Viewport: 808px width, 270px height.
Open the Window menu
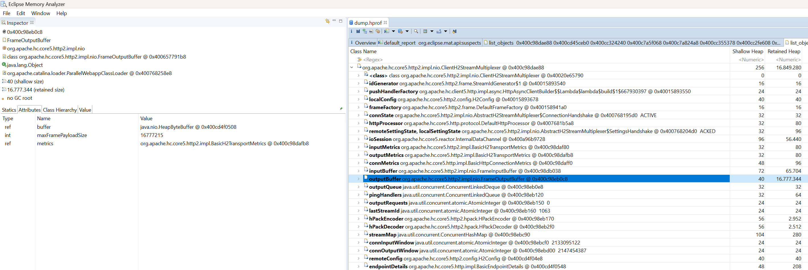(41, 13)
